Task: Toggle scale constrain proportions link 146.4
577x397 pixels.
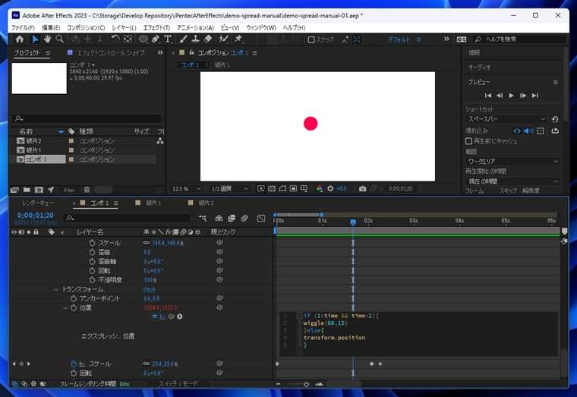Action: click(x=146, y=243)
